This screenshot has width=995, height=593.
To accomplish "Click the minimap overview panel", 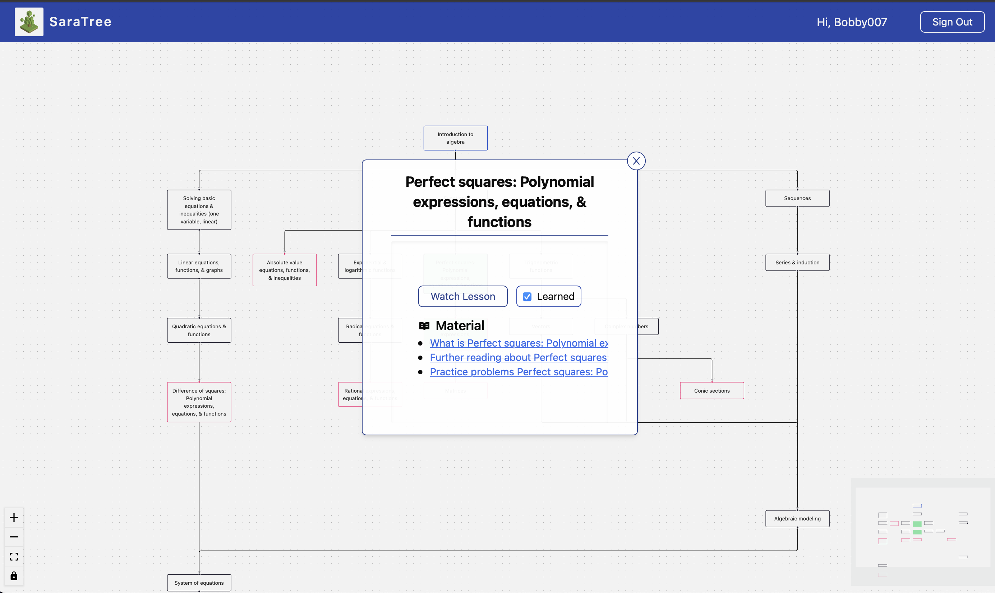I will [923, 532].
